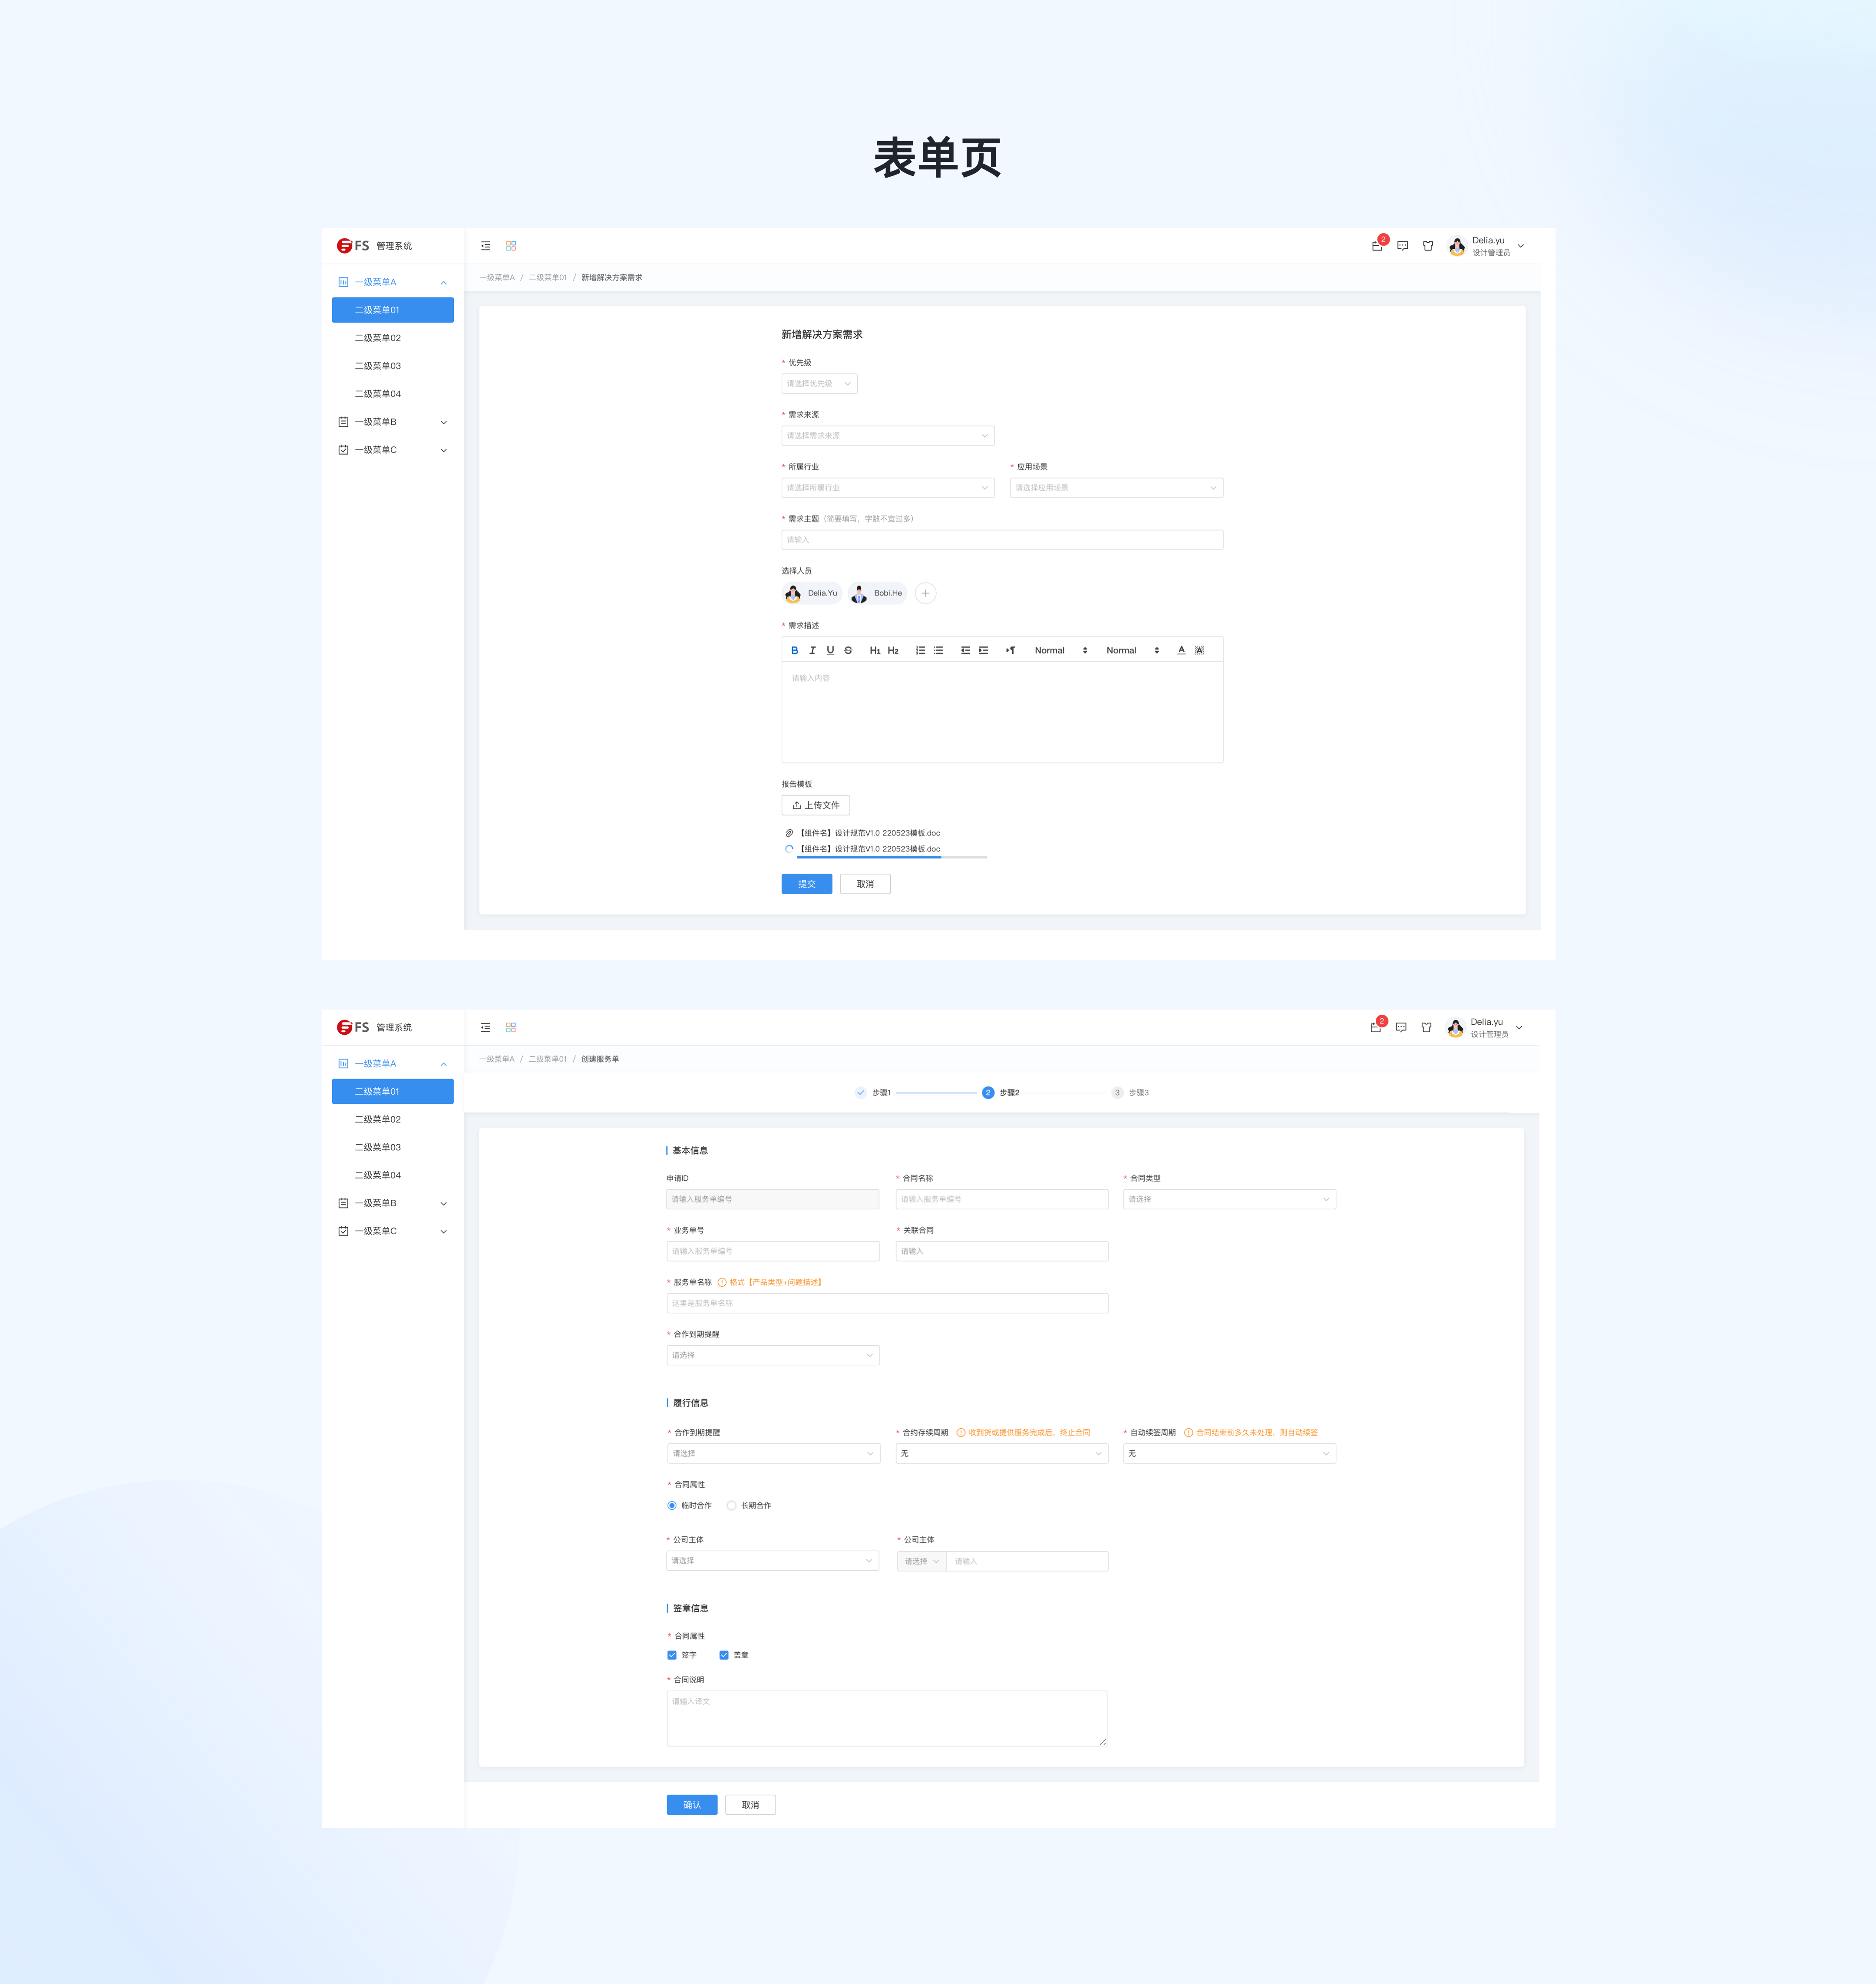The width and height of the screenshot is (1876, 1984).
Task: Uncheck the 签字 checkbox
Action: [672, 1655]
